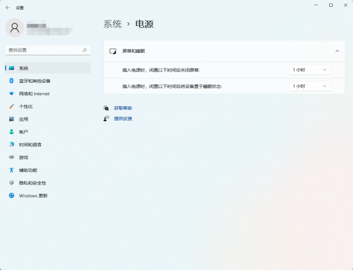Viewport: 353px width, 270px height.
Task: Click the Windows 更新 sync icon
Action: [x=11, y=195]
